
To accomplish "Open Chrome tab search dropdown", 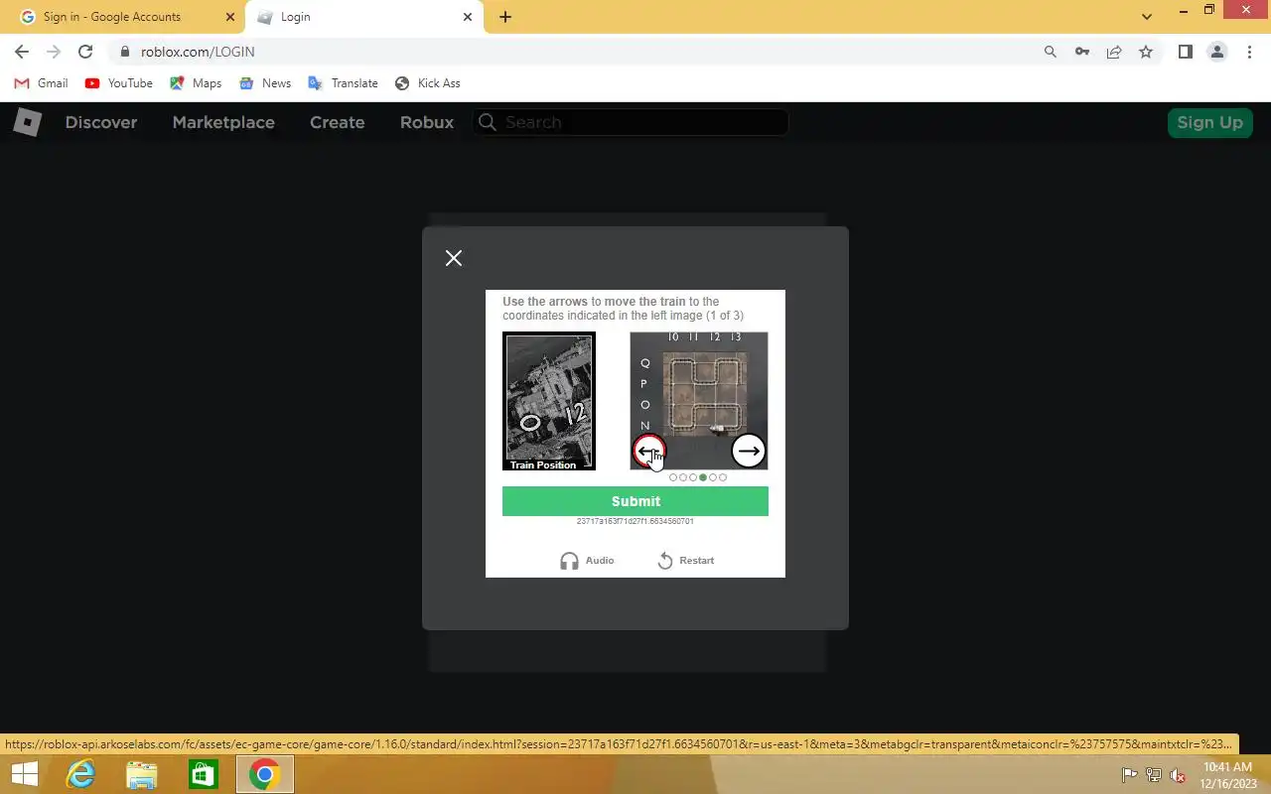I will (1147, 17).
